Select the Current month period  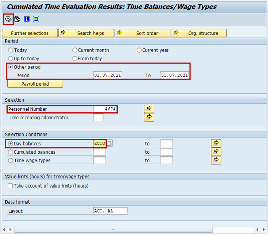coord(75,50)
